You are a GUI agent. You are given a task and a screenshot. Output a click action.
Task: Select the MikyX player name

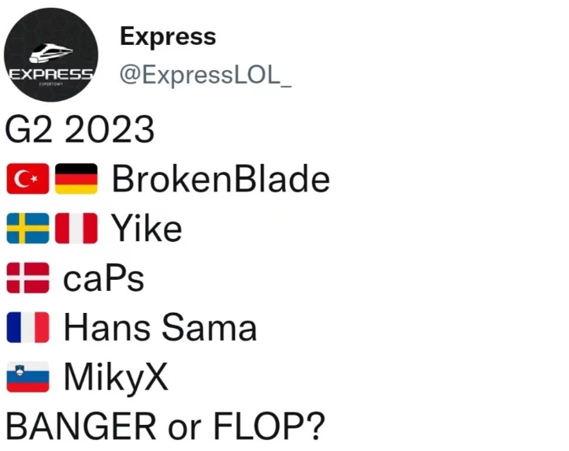pos(116,377)
